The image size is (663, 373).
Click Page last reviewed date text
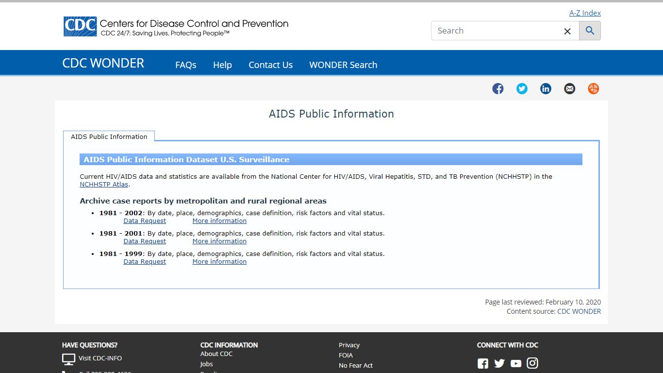coord(543,302)
